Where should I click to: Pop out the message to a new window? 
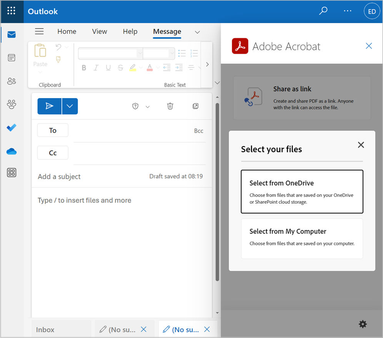195,106
